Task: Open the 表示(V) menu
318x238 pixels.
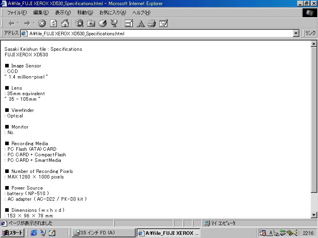Action: click(63, 13)
